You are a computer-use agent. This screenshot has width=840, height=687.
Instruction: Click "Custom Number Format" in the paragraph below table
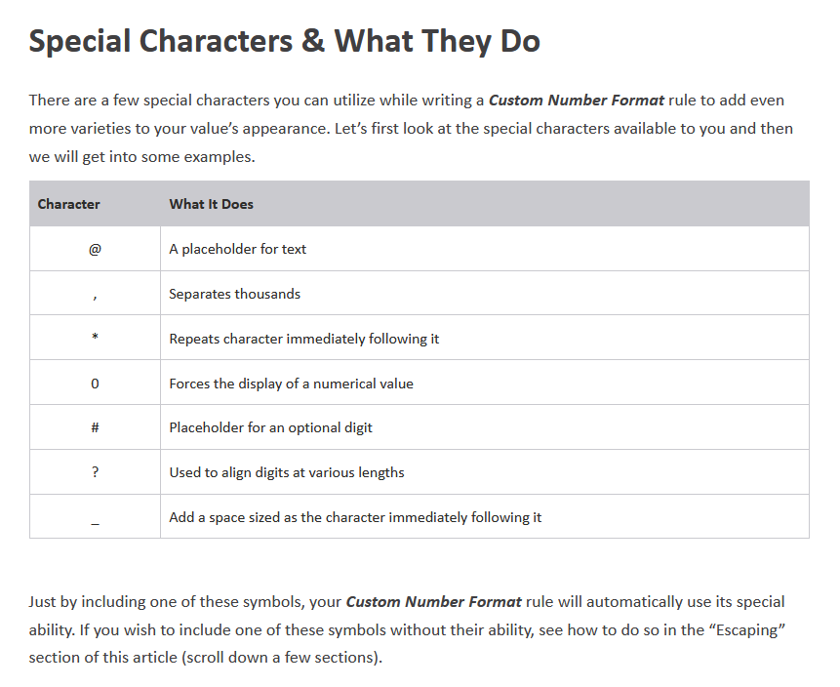[x=434, y=601]
